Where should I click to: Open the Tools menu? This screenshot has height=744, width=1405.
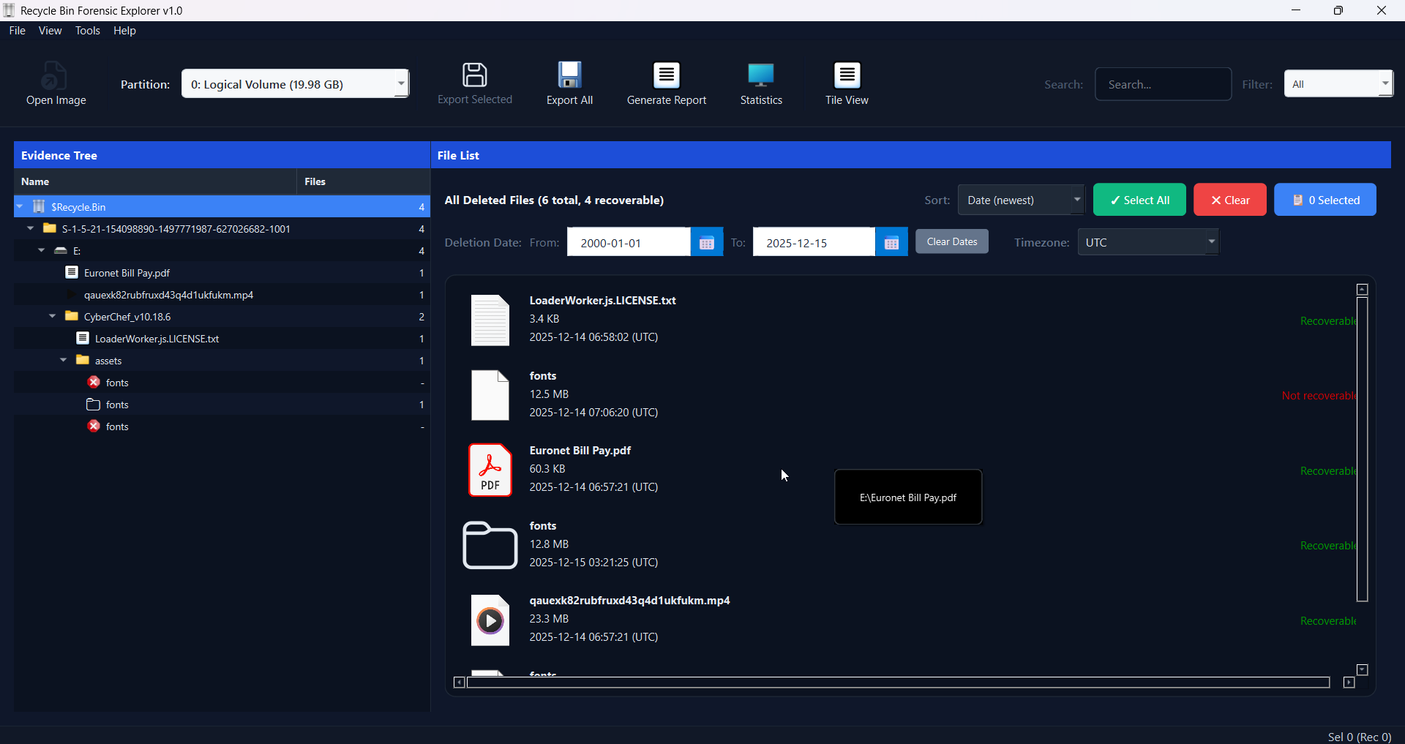tap(87, 30)
